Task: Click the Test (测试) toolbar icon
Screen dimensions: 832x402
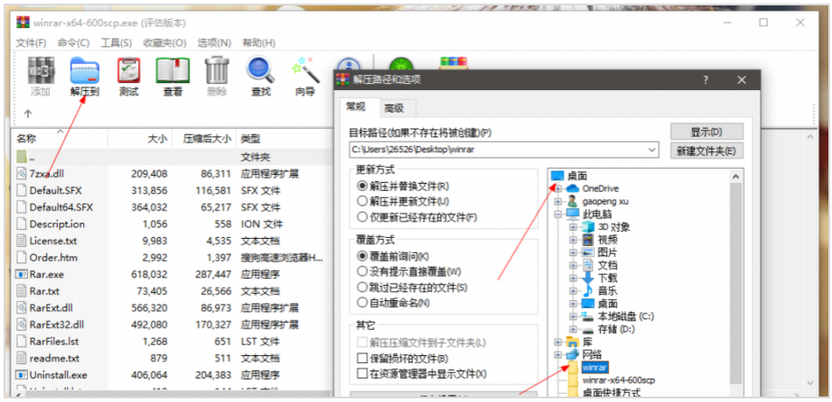Action: 129,70
